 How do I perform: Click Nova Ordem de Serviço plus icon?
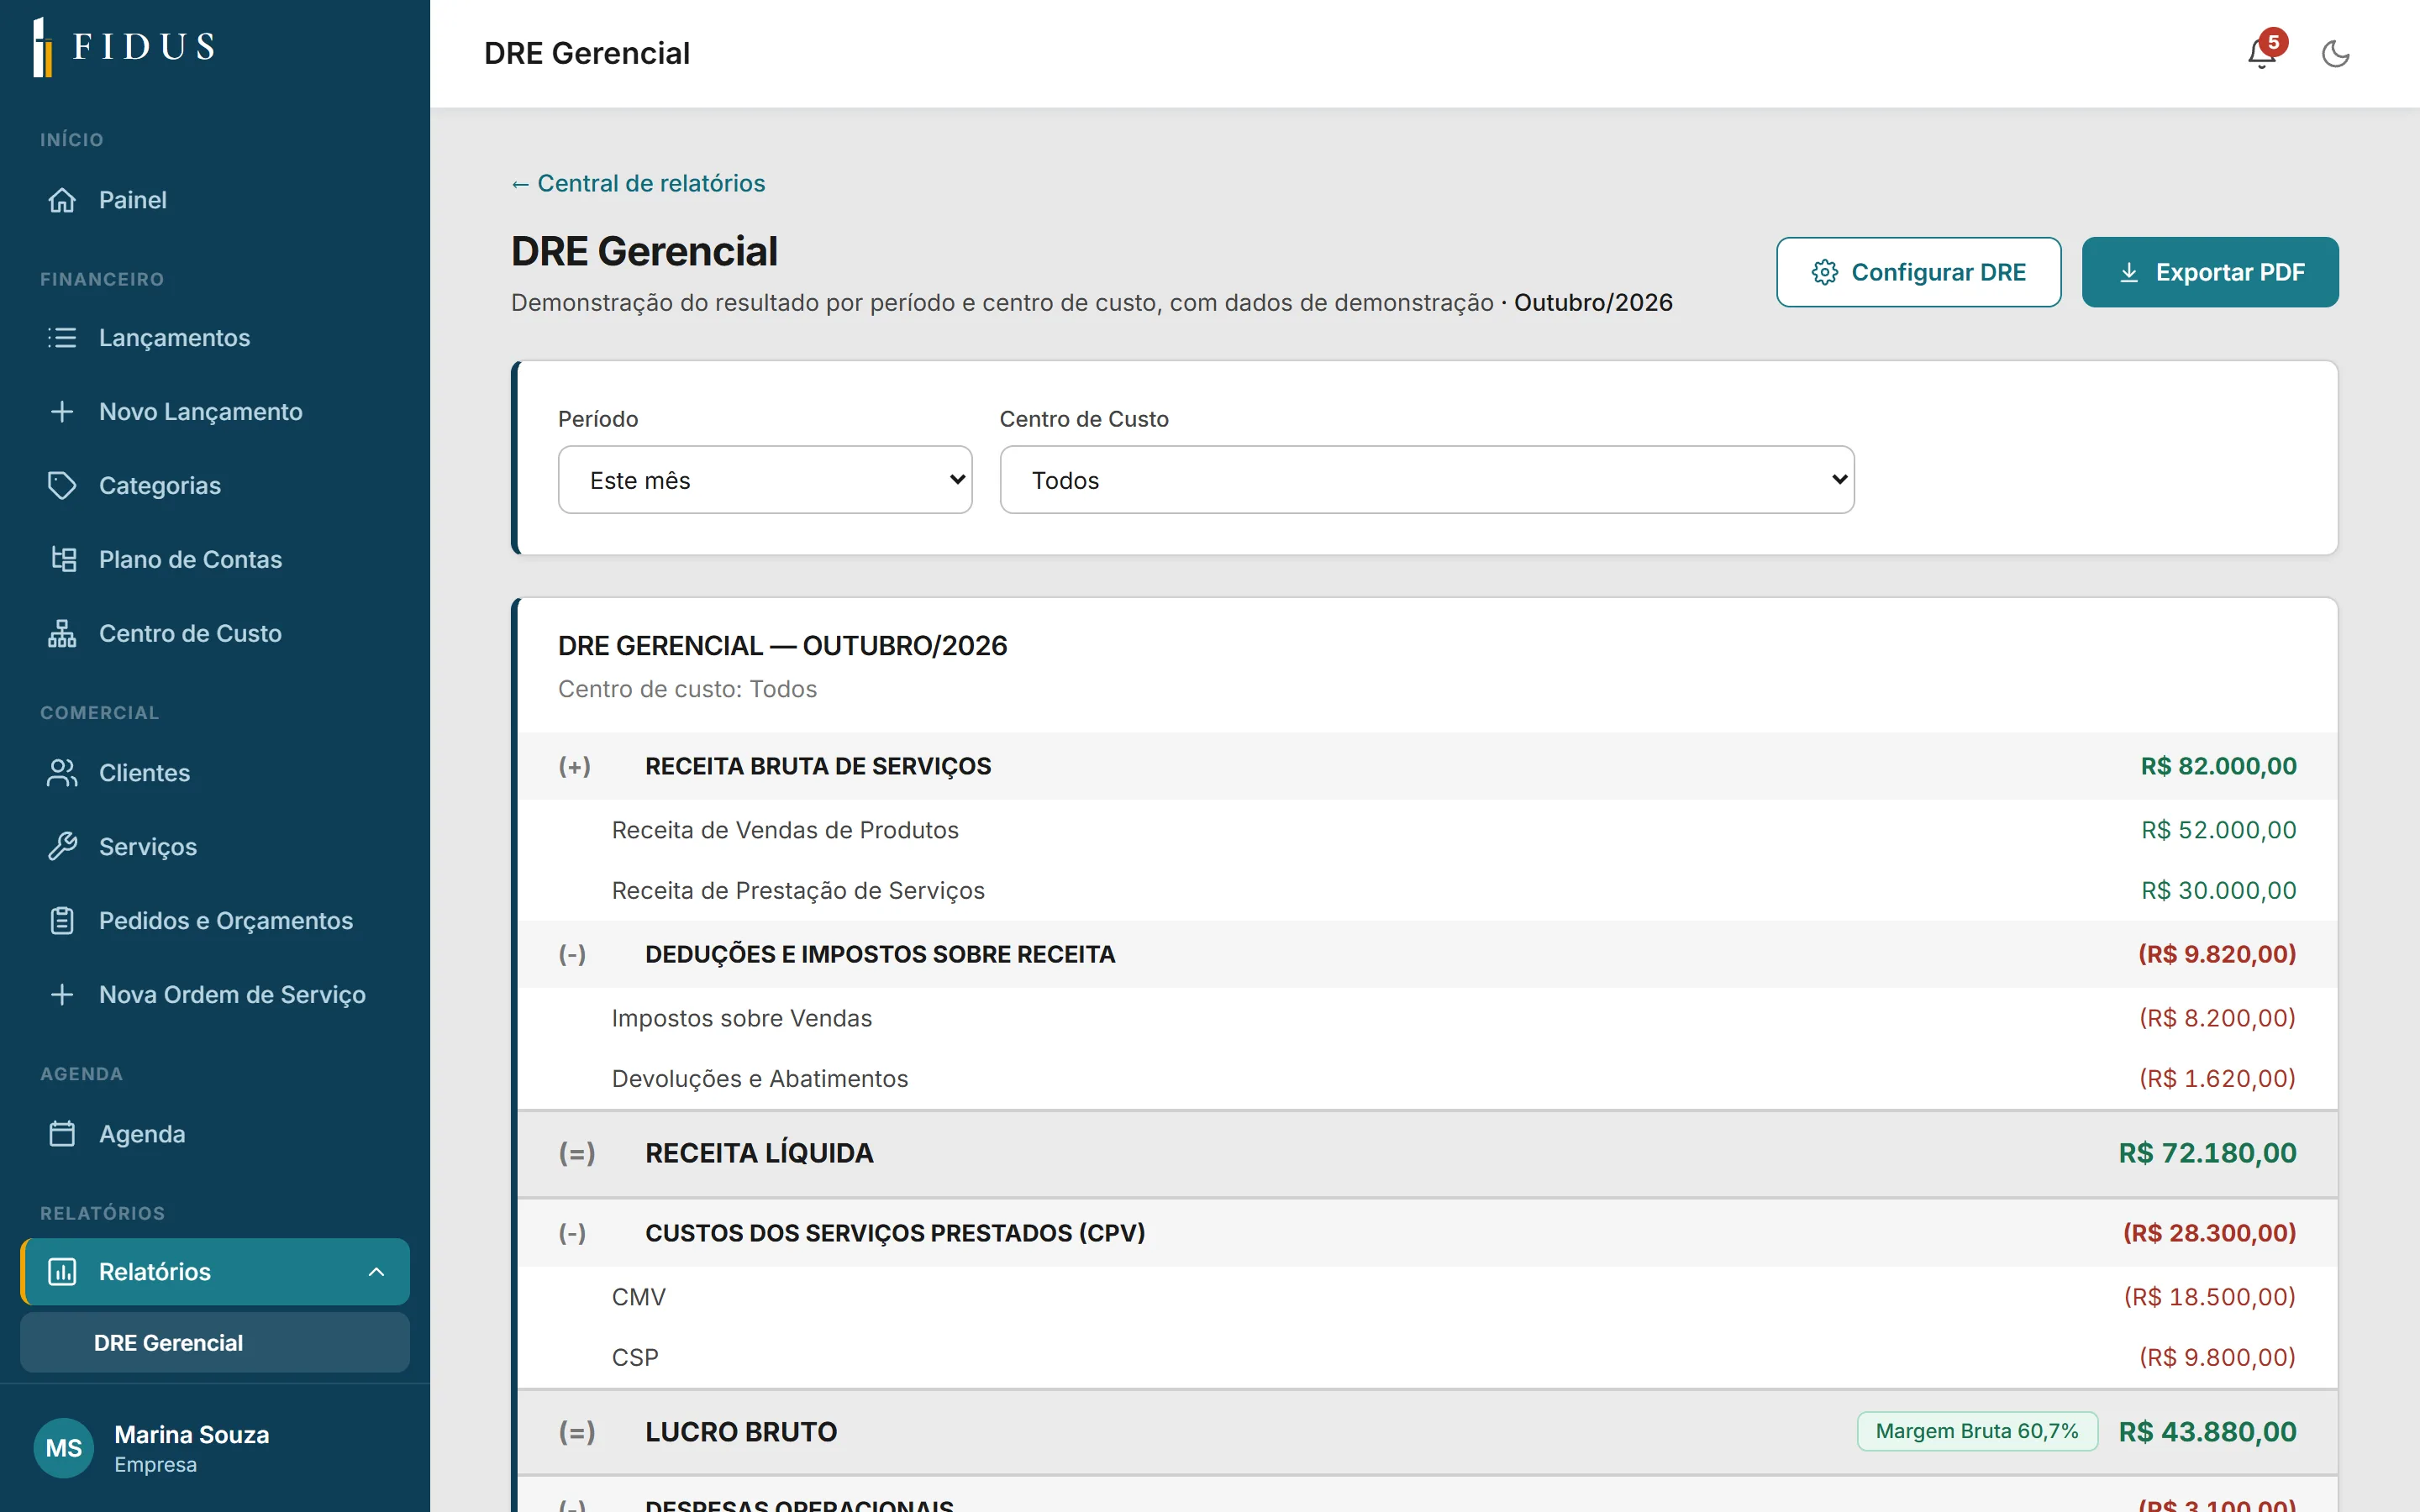click(62, 995)
